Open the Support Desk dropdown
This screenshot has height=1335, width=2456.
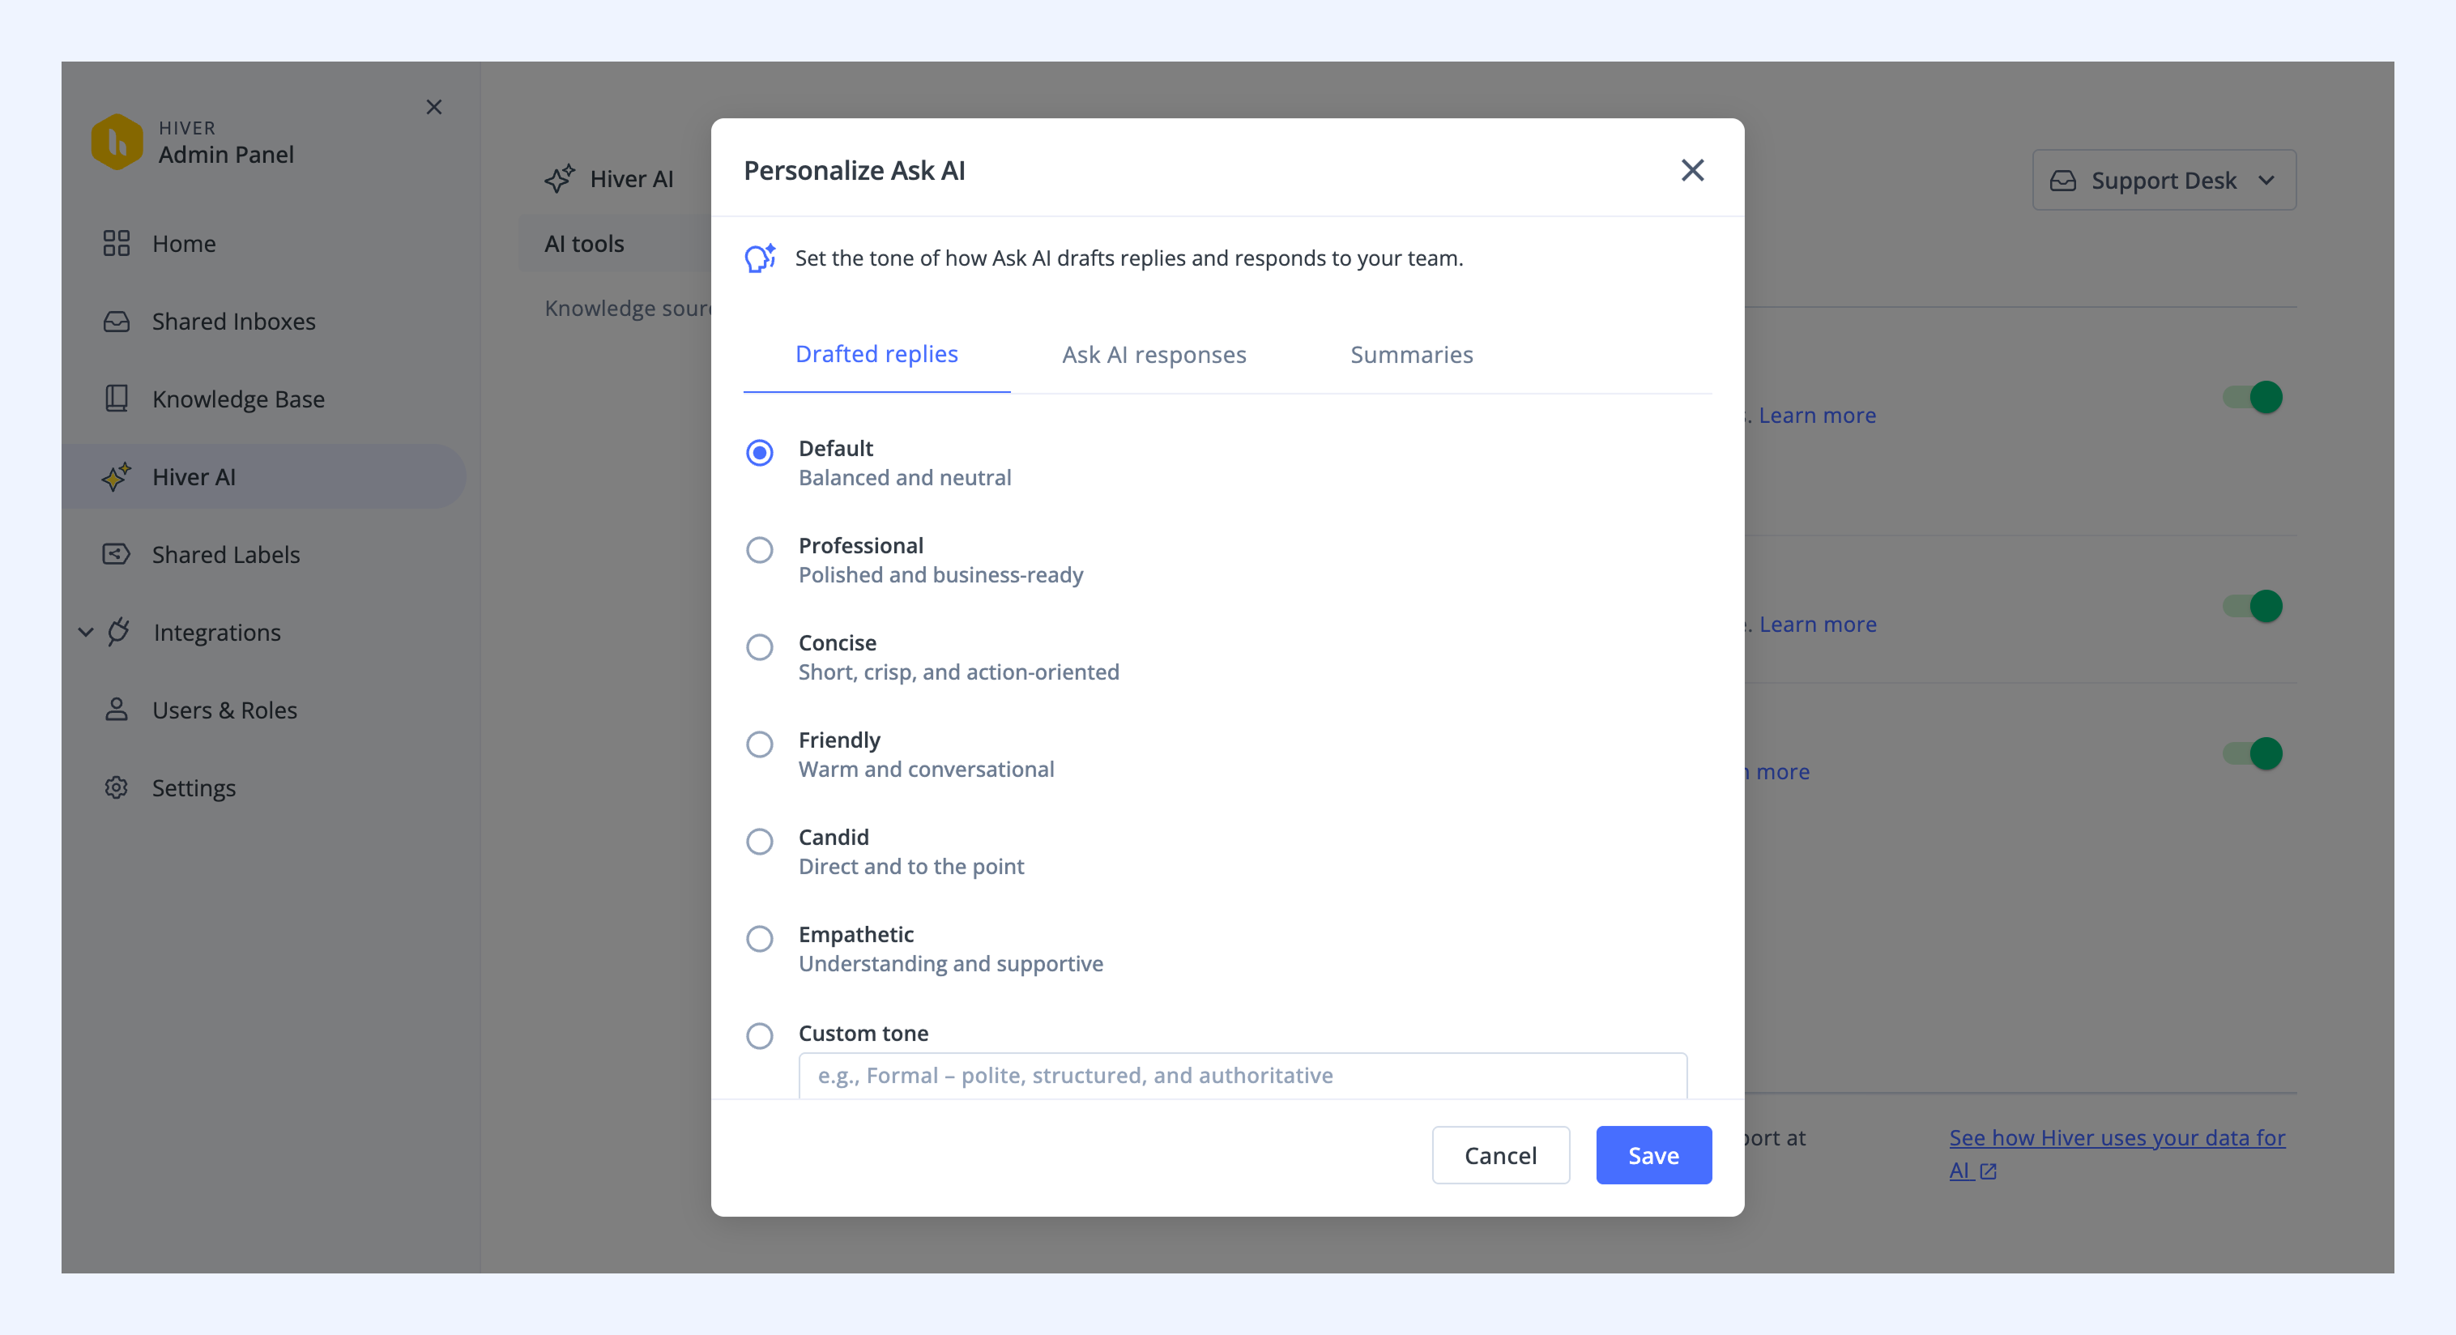point(2164,180)
